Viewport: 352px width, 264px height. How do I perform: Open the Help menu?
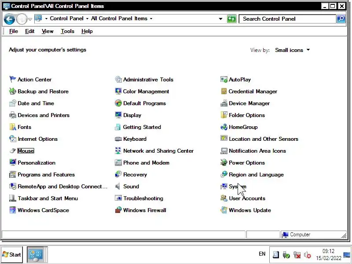(87, 31)
